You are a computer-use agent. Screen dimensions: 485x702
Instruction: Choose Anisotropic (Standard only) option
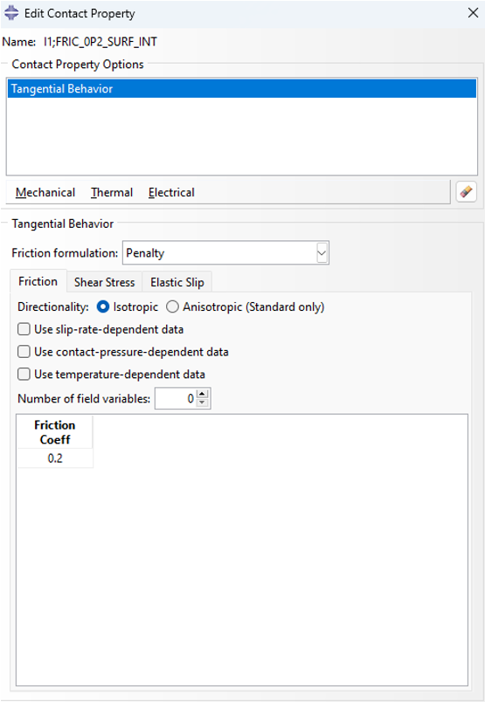pyautogui.click(x=172, y=306)
